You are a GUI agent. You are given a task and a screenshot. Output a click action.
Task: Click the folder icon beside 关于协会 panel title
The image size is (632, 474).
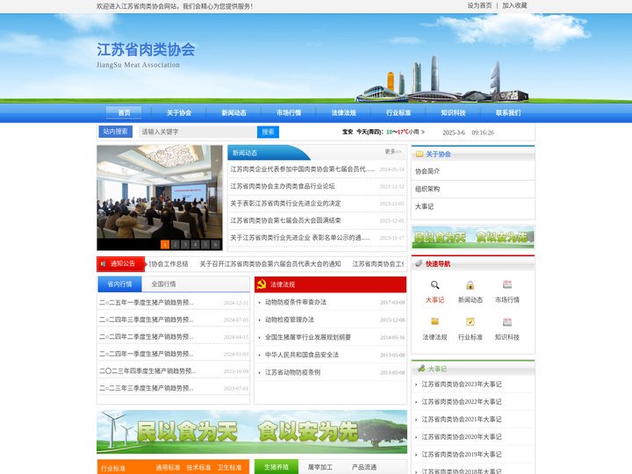420,154
